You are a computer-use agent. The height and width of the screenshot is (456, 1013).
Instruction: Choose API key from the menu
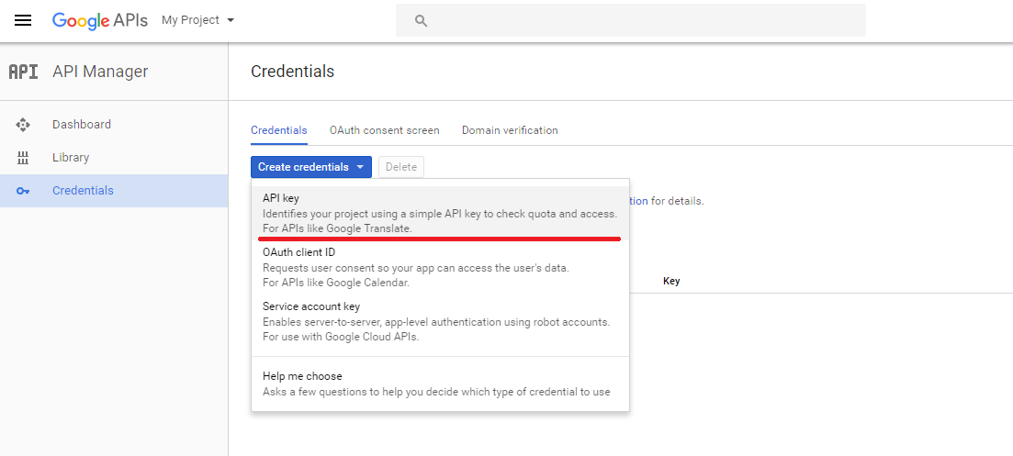(441, 214)
